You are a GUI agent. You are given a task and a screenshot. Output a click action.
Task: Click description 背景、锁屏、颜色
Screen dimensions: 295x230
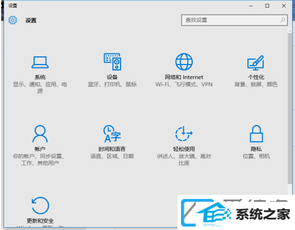(x=256, y=84)
